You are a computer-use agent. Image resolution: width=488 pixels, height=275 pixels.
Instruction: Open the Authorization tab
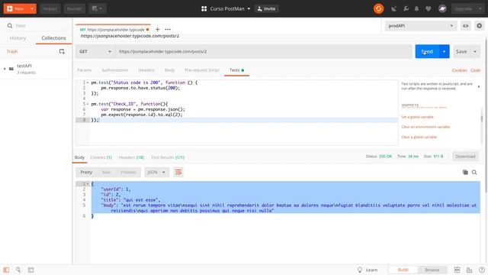point(115,70)
